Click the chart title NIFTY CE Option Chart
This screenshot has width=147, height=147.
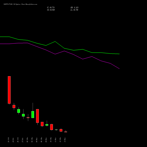[x=20, y=4]
